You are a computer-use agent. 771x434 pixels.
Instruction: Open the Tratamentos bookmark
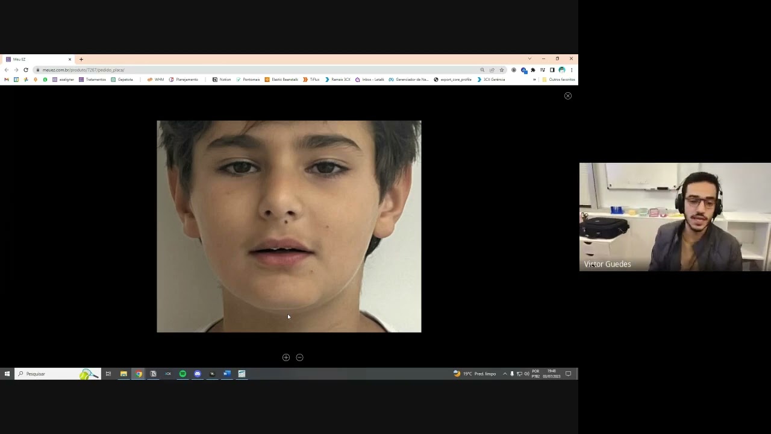(x=92, y=80)
